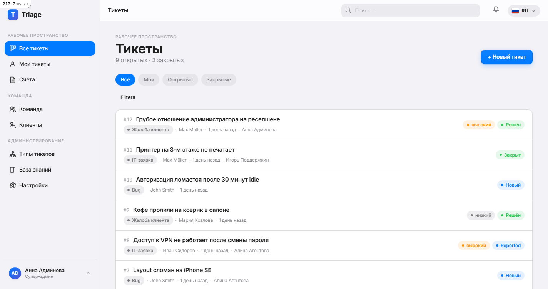Open Настройки via gear icon
Viewport: 548px width, 289px height.
point(12,185)
